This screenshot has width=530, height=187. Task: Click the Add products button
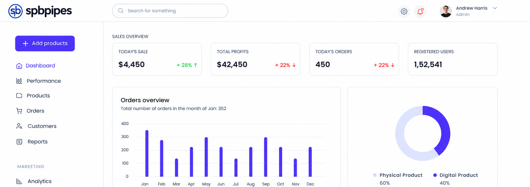tap(45, 43)
